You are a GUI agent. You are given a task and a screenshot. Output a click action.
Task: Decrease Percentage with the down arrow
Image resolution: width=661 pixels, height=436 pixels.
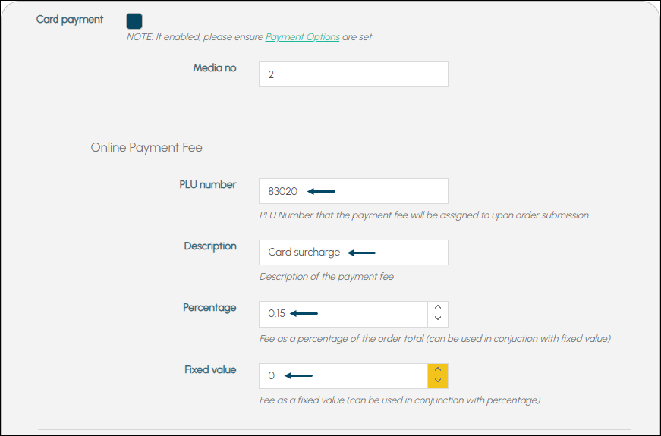(438, 319)
